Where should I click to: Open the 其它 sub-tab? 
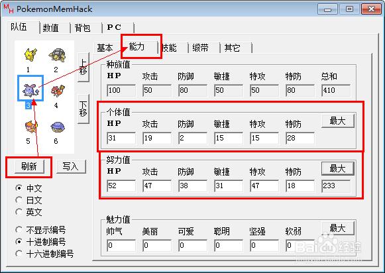click(236, 48)
